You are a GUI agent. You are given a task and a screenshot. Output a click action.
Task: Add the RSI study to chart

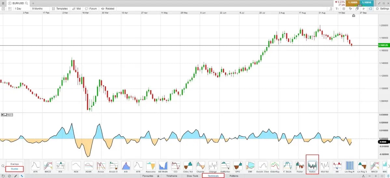[60, 166]
